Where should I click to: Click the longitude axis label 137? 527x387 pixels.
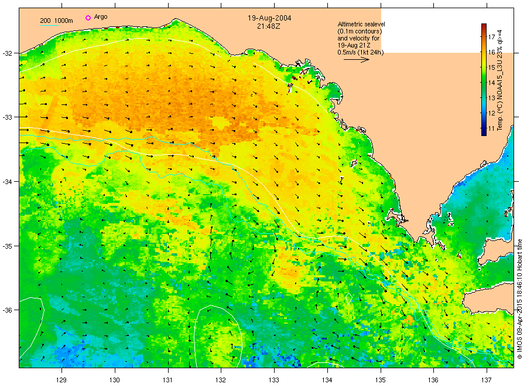pos(487,380)
